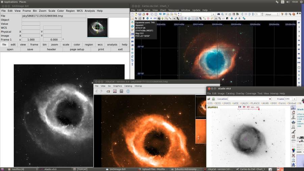Pick the Aladin phot tool
Image resolution: width=304 pixels, height=171 pixels.
(293, 127)
